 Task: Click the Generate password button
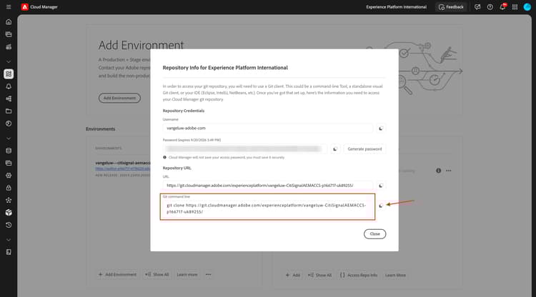click(x=364, y=148)
